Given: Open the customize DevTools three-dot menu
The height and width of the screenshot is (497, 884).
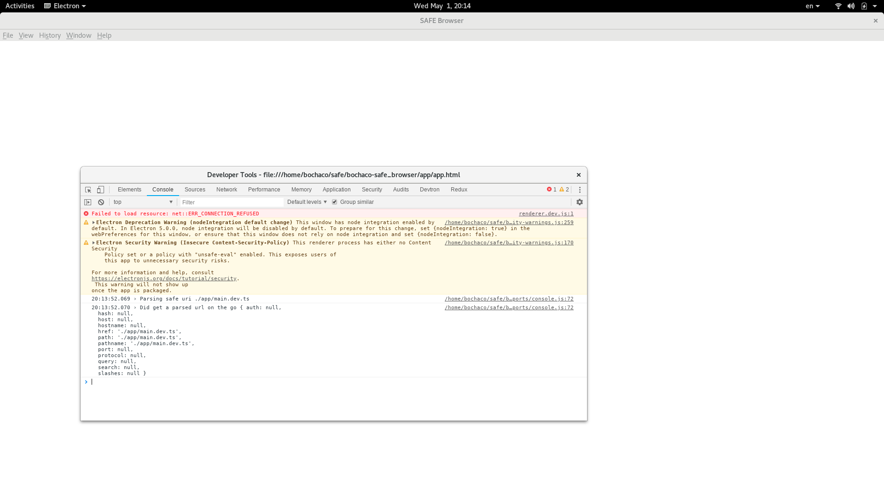Looking at the screenshot, I should tap(579, 189).
